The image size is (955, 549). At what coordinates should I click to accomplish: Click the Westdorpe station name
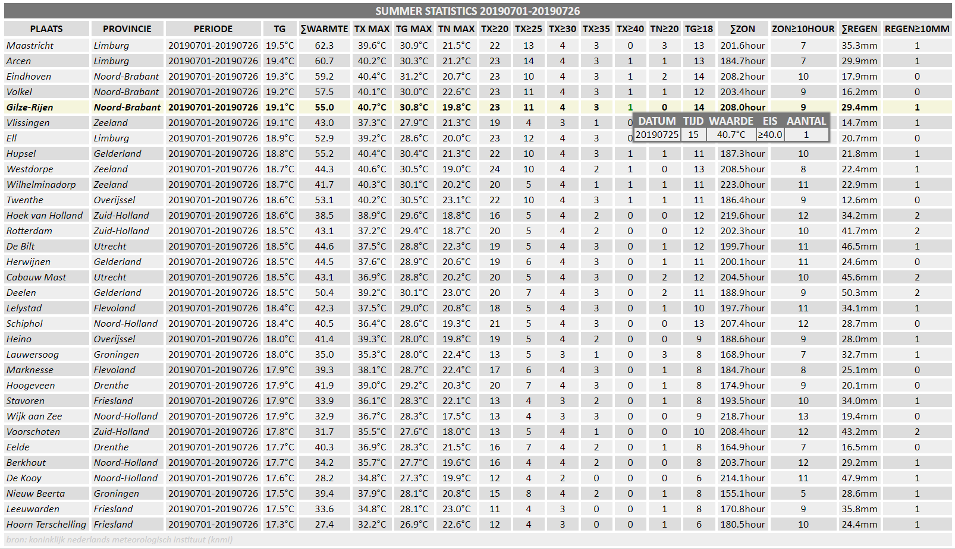pos(30,169)
